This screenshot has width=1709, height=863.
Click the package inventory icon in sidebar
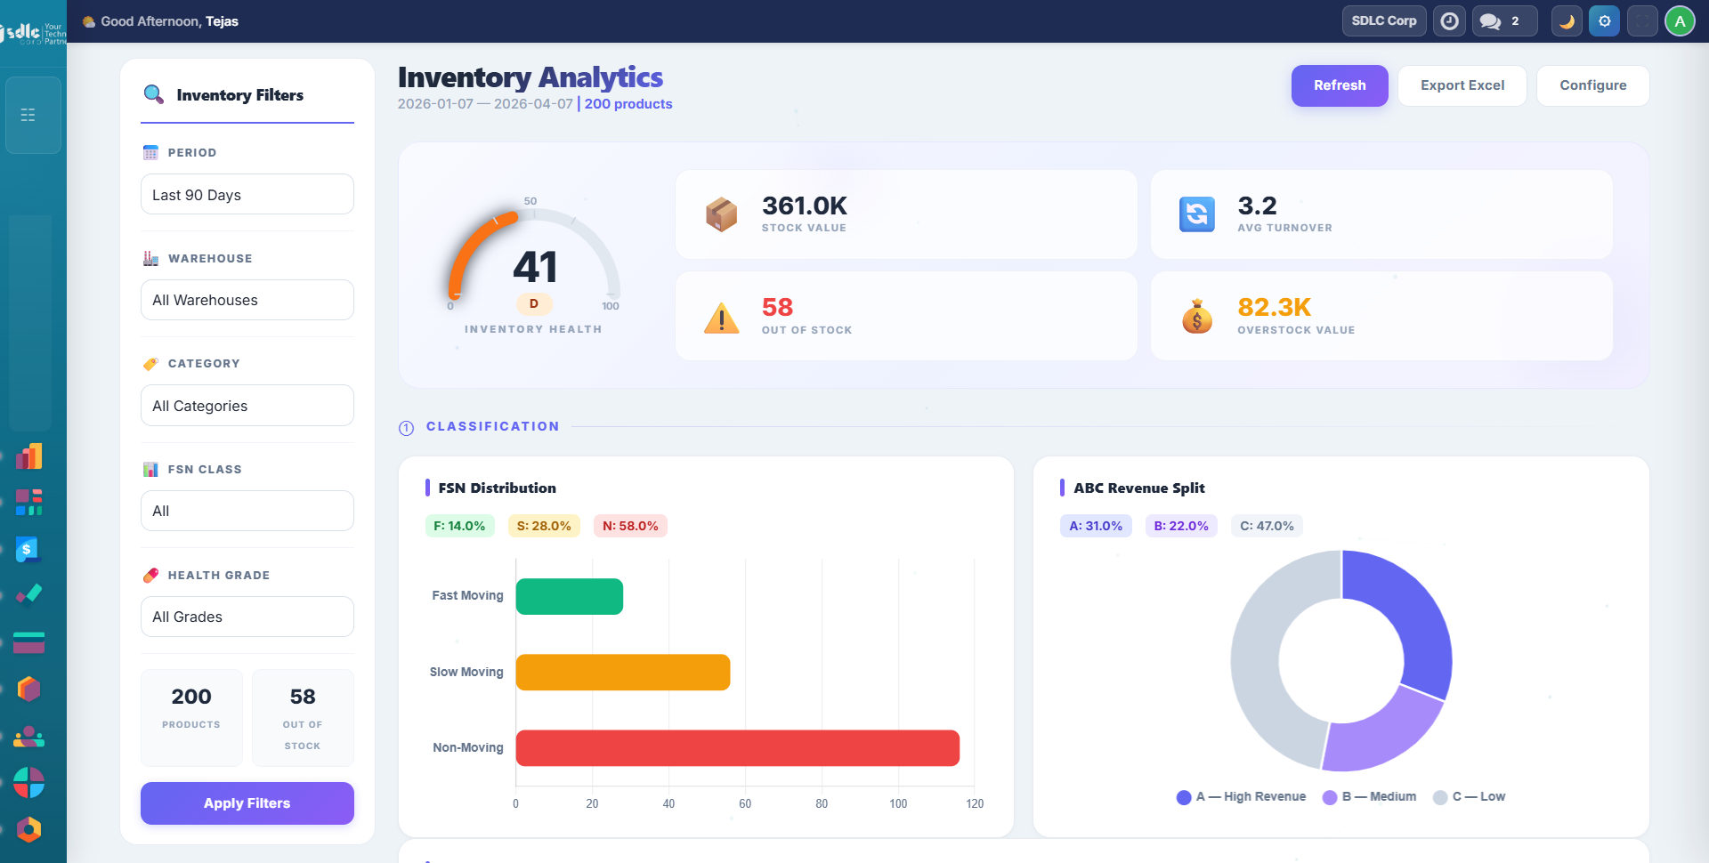click(30, 689)
